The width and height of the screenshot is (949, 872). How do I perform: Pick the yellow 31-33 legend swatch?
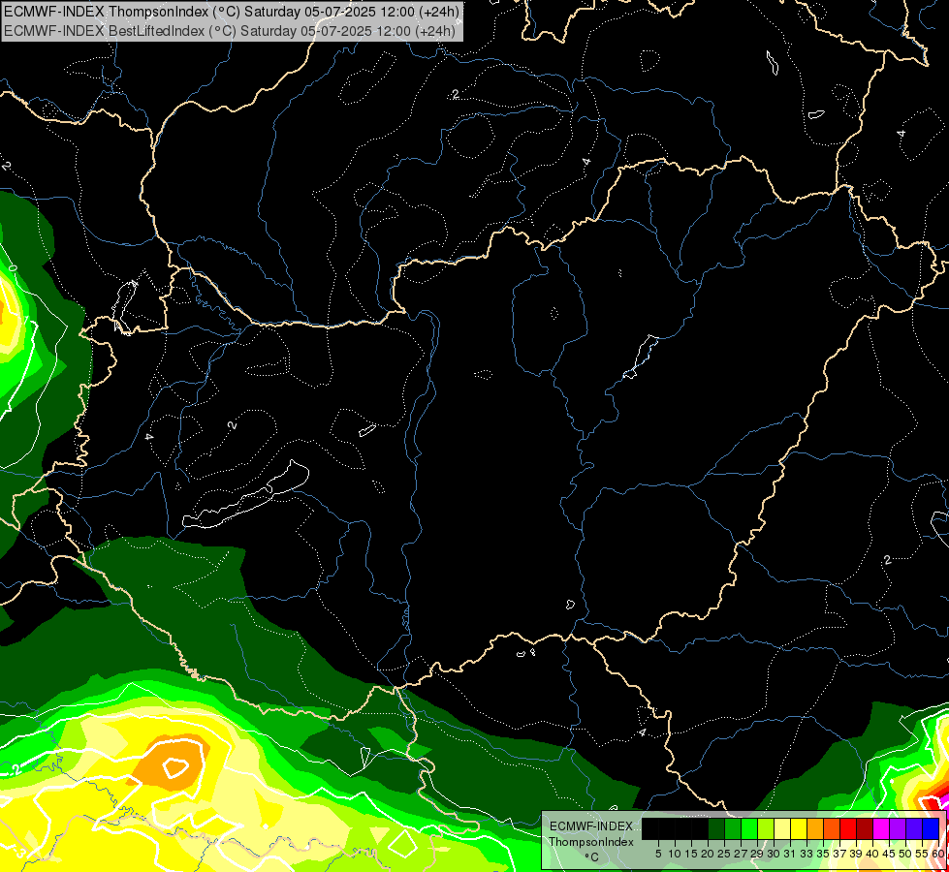pyautogui.click(x=799, y=828)
